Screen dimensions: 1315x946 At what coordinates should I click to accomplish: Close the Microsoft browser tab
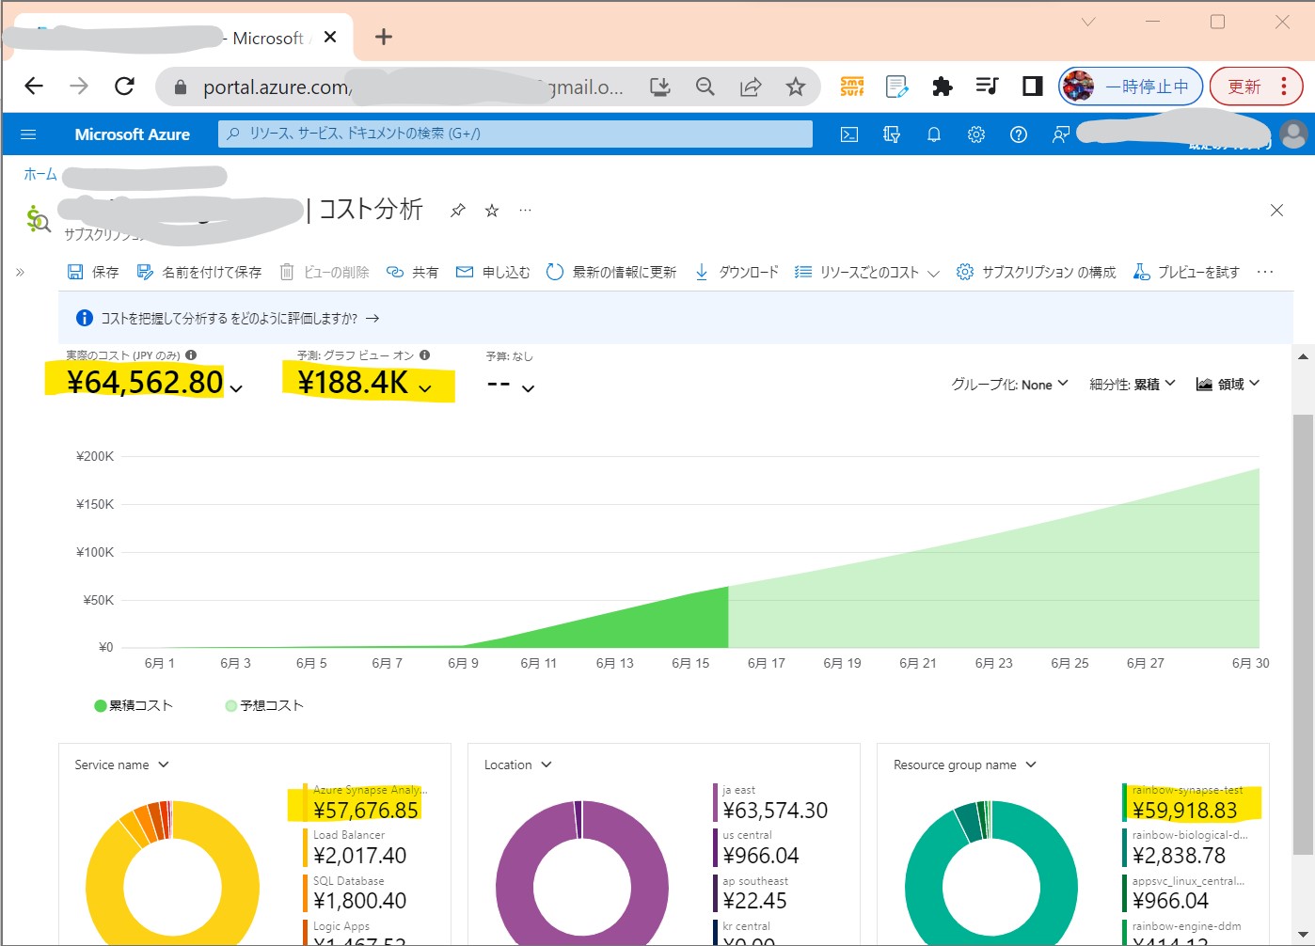point(330,37)
